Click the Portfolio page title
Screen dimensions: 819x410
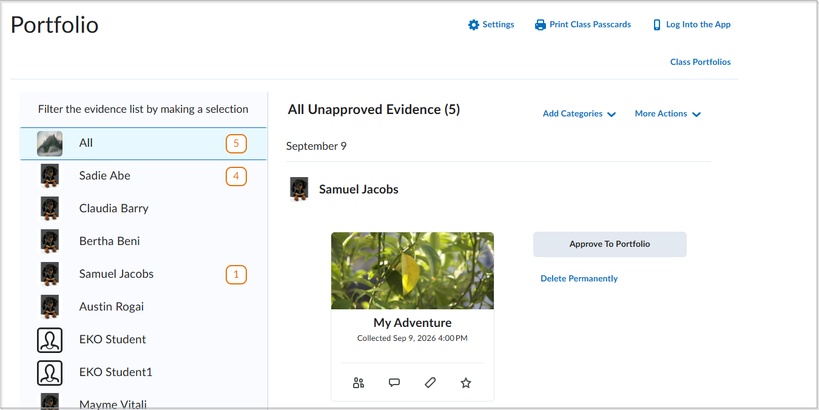[55, 25]
